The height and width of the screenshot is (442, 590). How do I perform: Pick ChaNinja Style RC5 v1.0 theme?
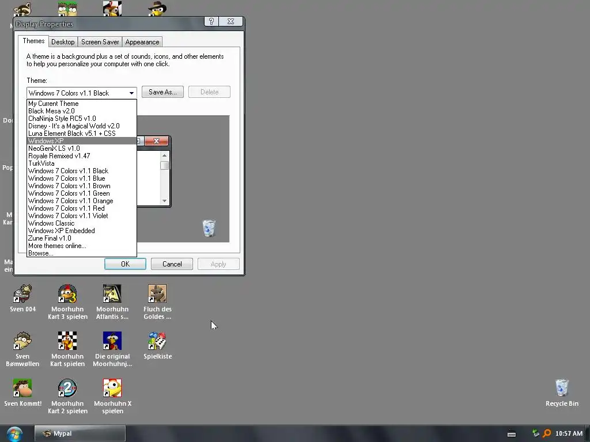(82, 119)
